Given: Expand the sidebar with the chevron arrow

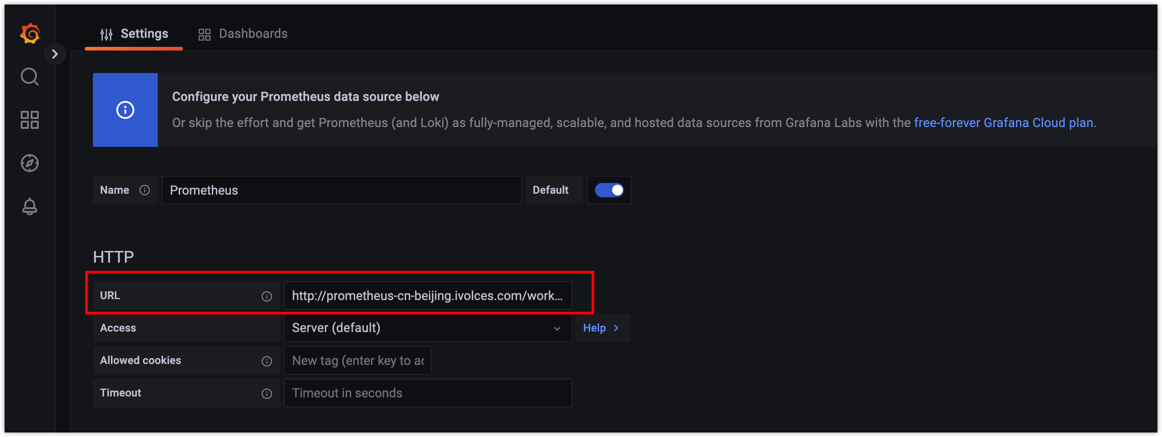Looking at the screenshot, I should (x=55, y=54).
